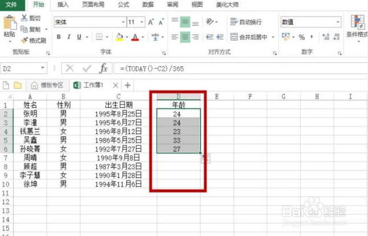
Task: Align text left
Action: [x=175, y=37]
